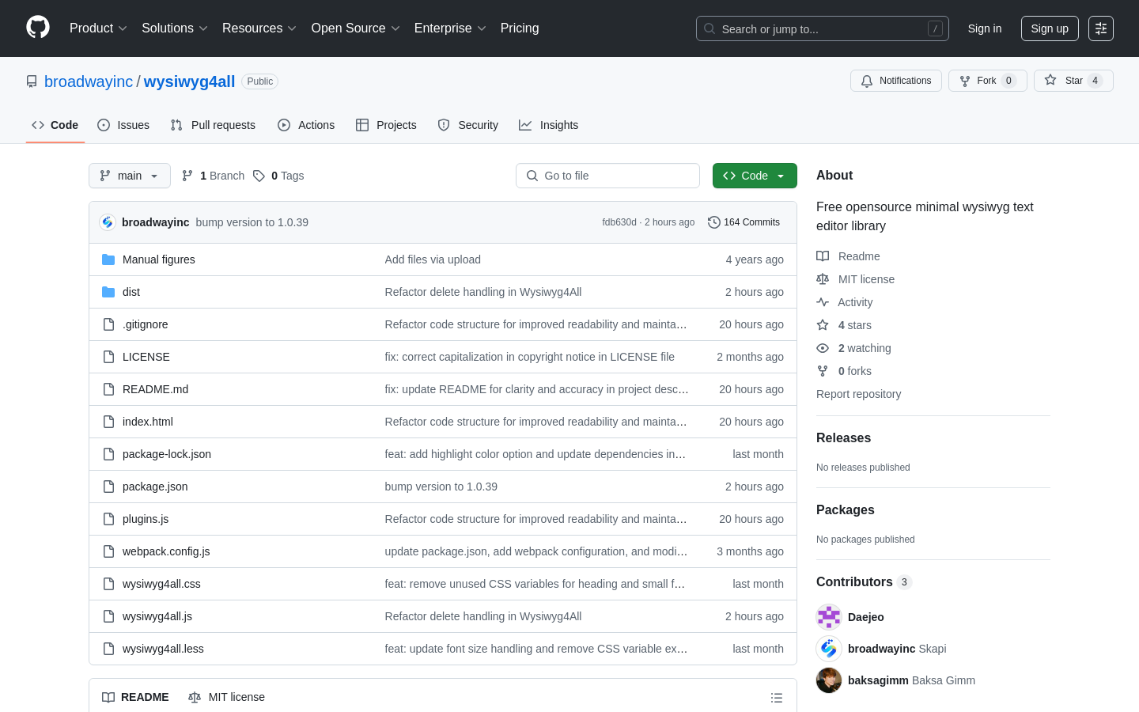Viewport: 1139px width, 712px height.
Task: Open the 'bump version to 1.0.39' header commit message
Action: 252,222
